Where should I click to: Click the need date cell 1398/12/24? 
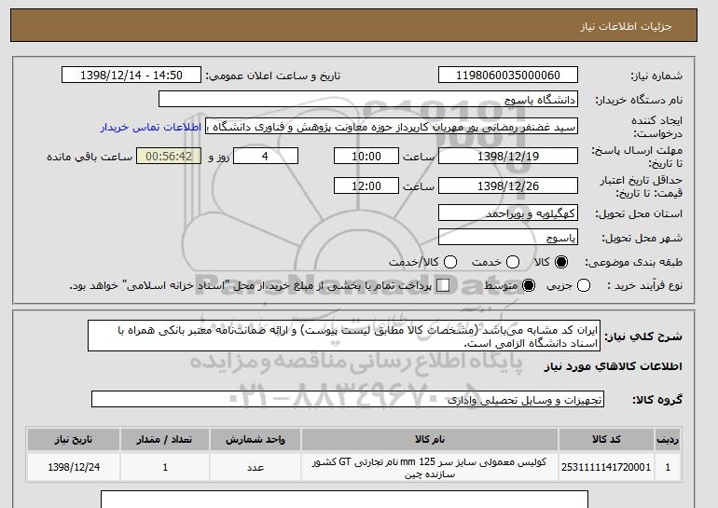74,467
